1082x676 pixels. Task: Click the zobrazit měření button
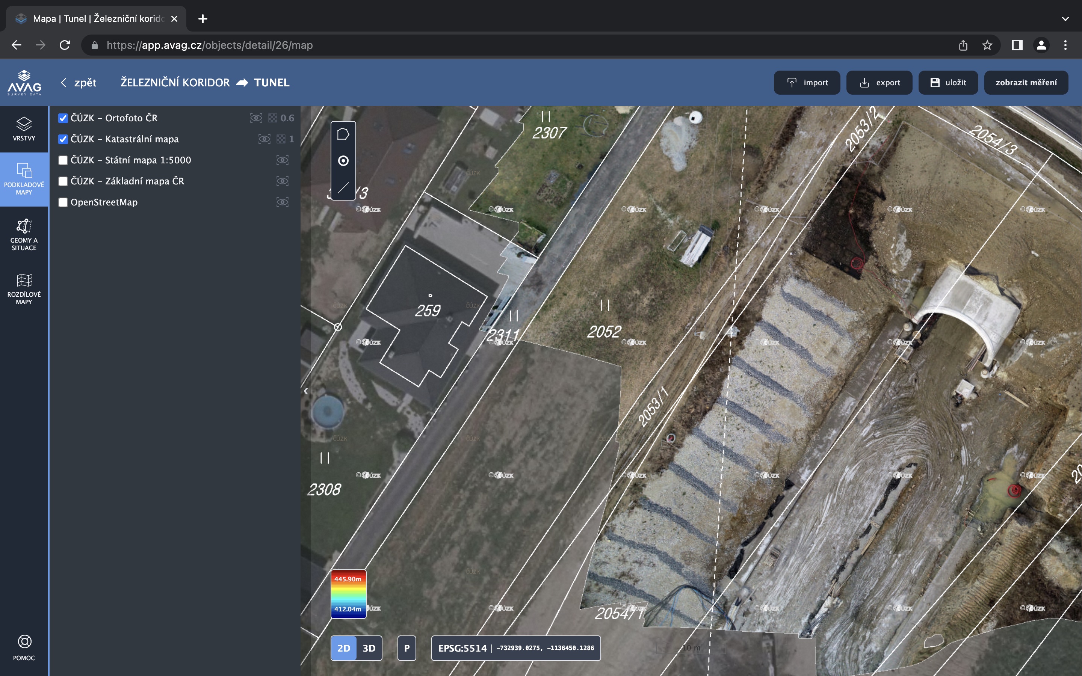[x=1026, y=83]
